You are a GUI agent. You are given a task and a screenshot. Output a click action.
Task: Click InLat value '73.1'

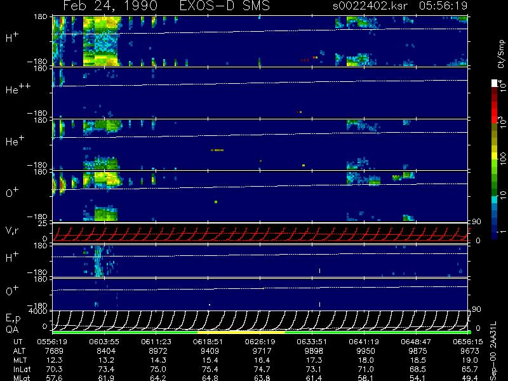pos(314,369)
